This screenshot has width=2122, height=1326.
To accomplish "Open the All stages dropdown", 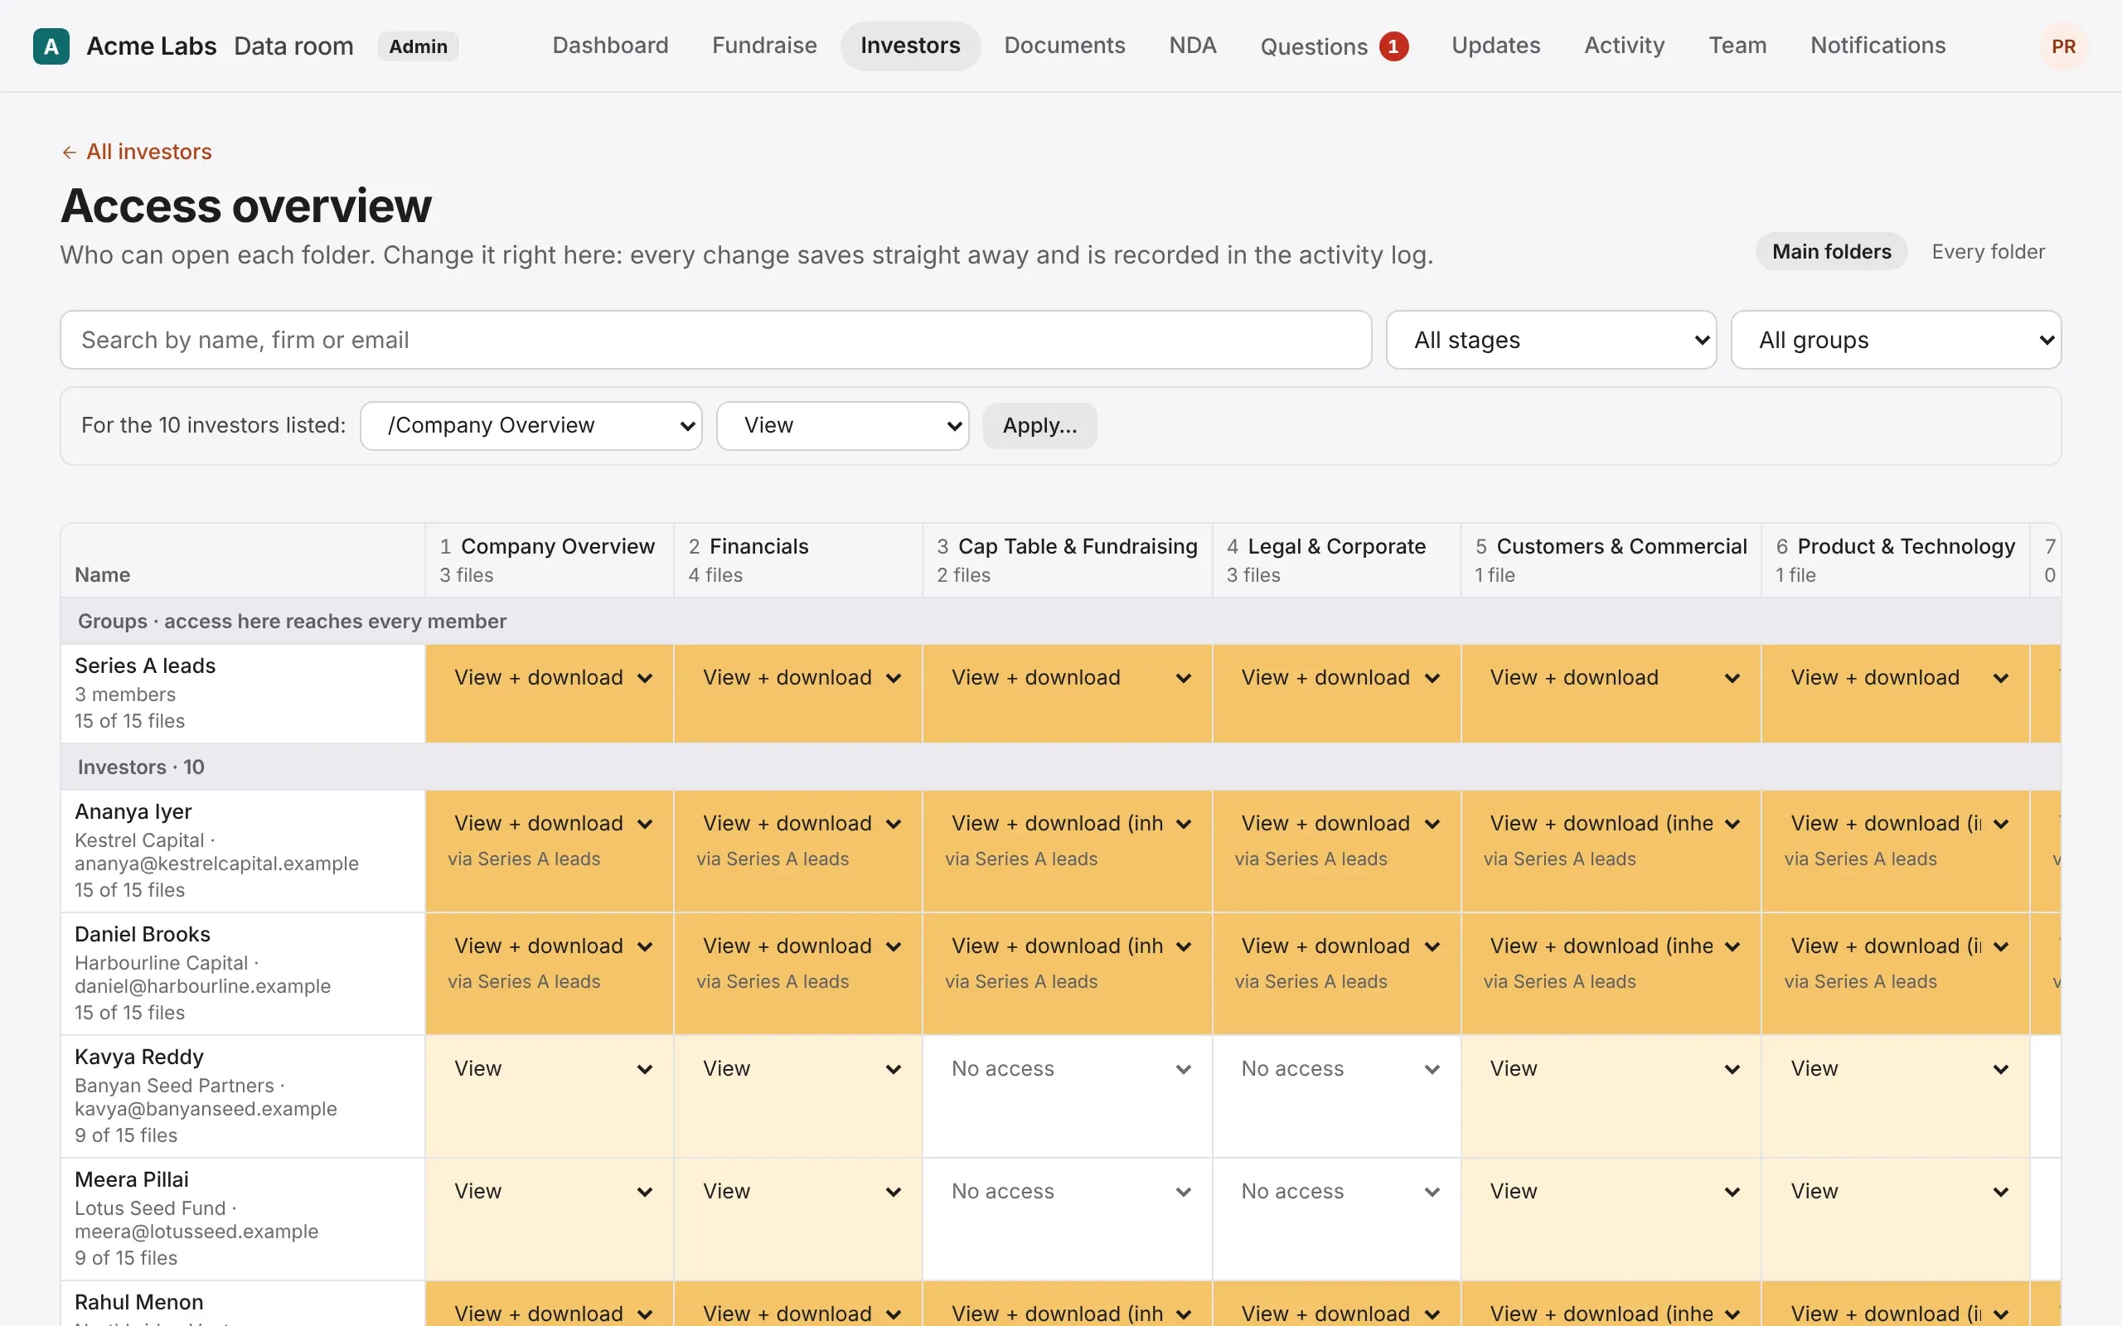I will point(1550,340).
